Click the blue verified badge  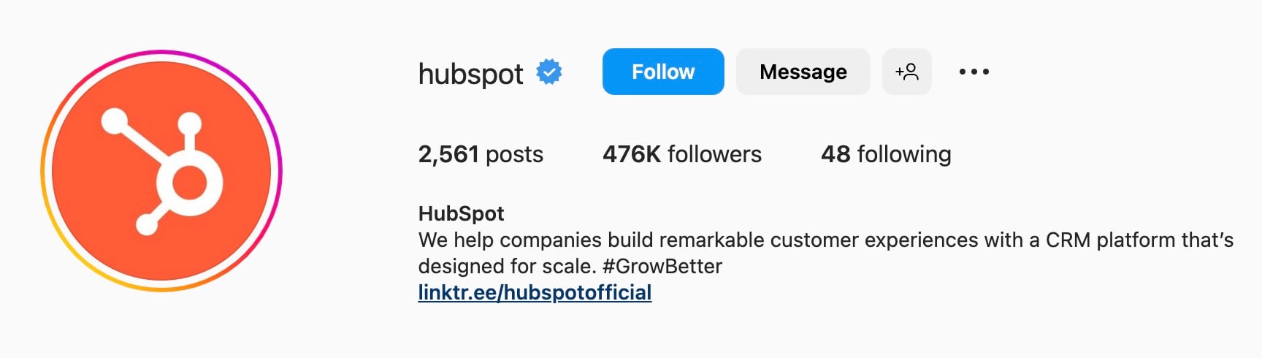tap(549, 72)
